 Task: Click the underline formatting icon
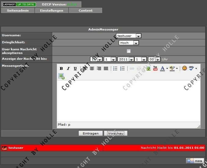75,69
